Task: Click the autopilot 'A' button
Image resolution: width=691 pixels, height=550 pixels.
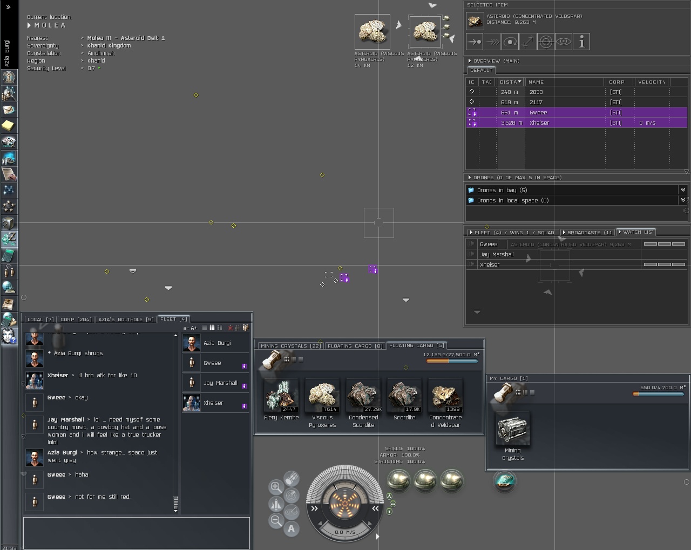Action: pyautogui.click(x=292, y=528)
